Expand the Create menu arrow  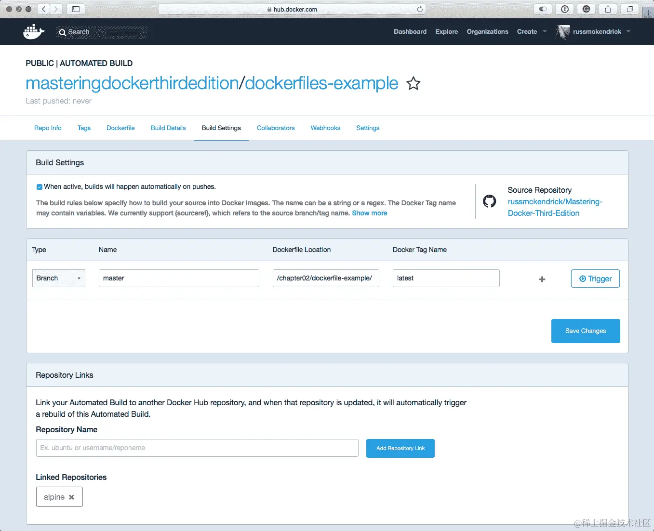tap(545, 32)
